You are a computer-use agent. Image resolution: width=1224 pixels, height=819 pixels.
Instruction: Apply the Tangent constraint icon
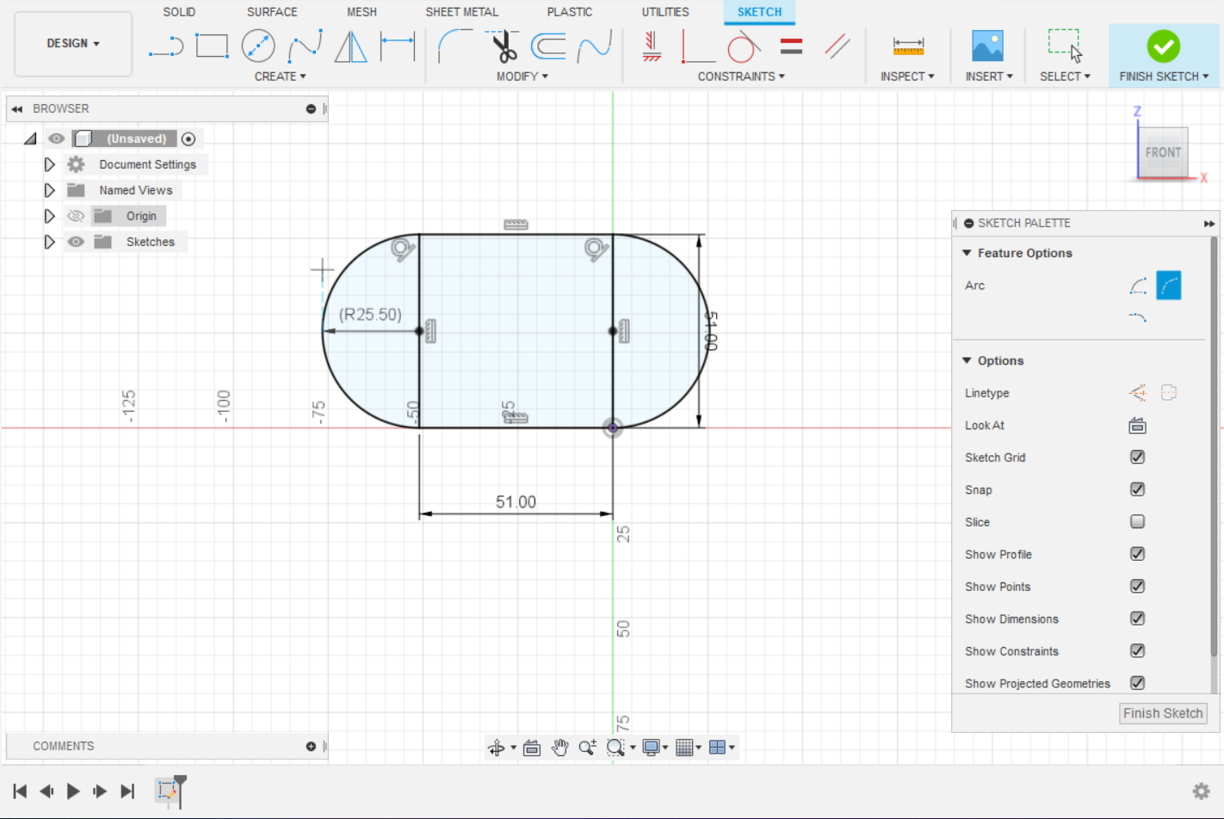pos(743,46)
